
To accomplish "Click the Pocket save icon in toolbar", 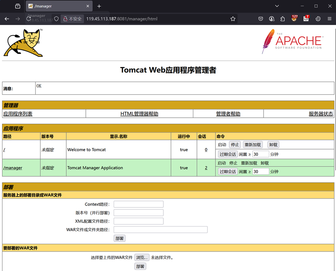I will (x=261, y=19).
